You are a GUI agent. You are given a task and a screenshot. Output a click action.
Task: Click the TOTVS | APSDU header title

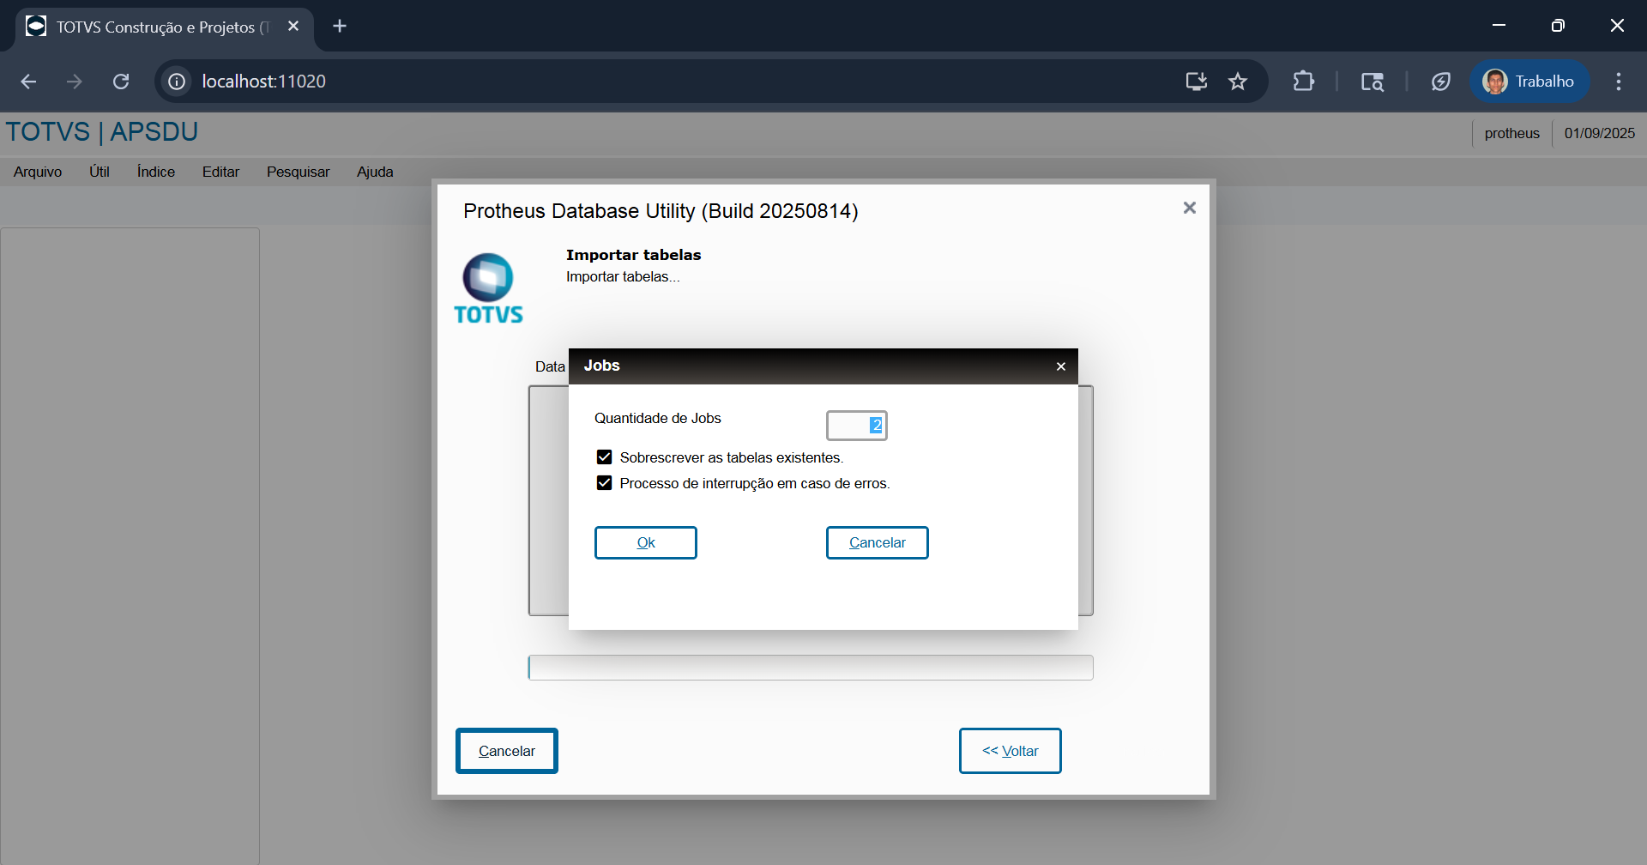tap(102, 132)
